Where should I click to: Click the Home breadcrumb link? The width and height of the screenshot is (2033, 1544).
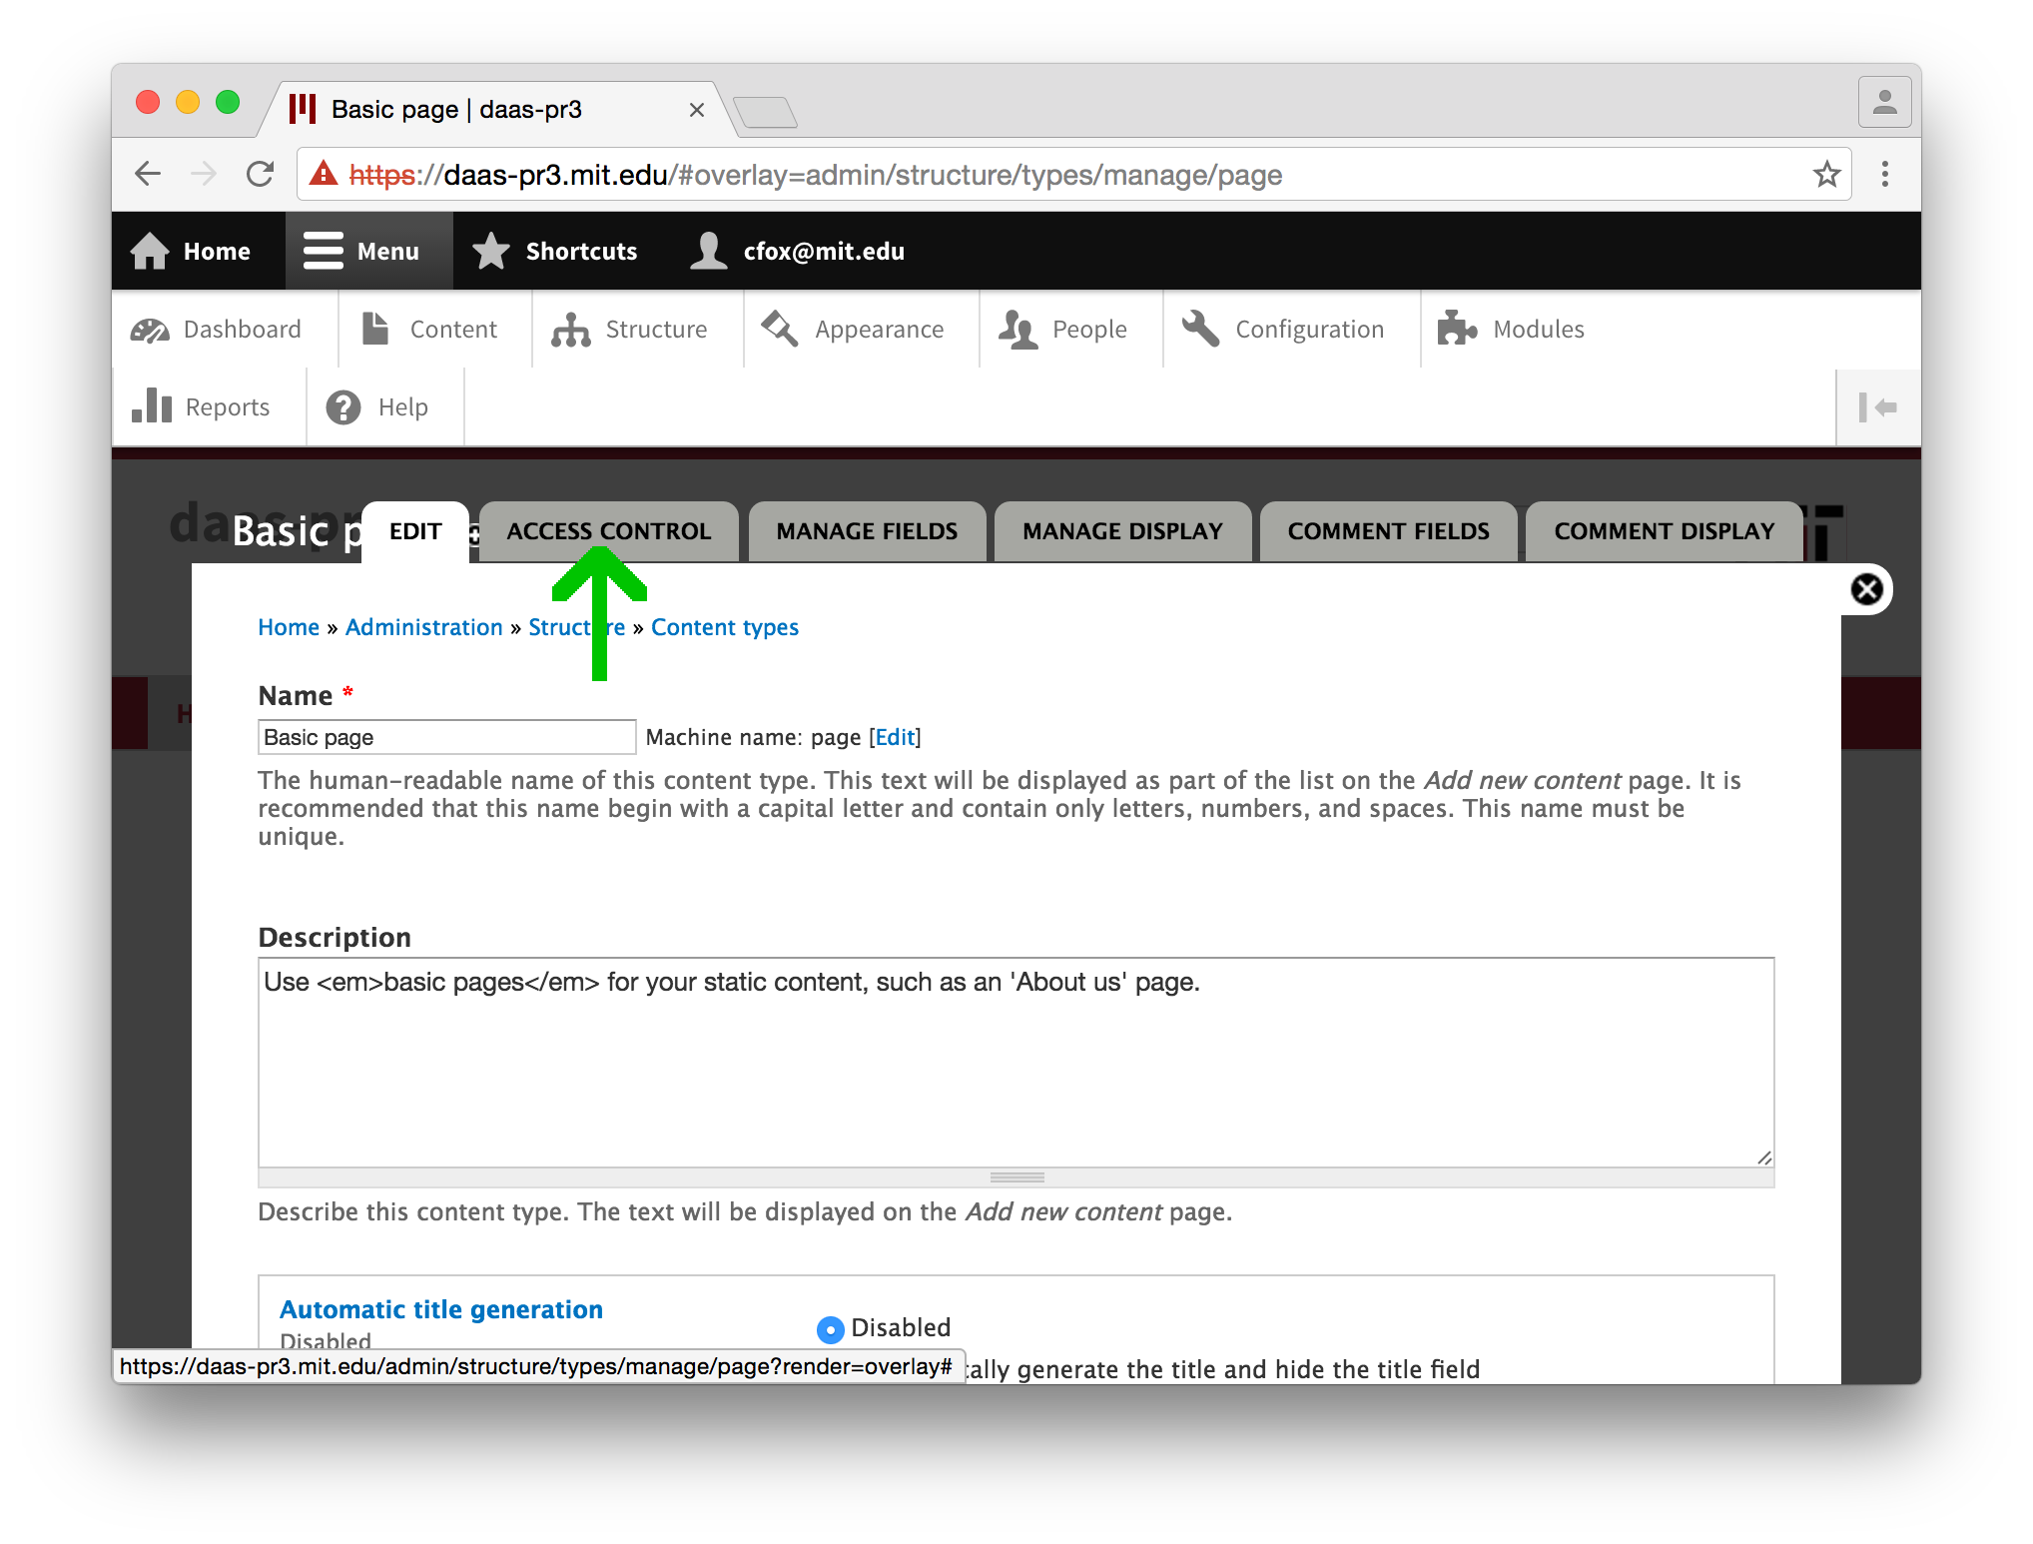pyautogui.click(x=291, y=626)
